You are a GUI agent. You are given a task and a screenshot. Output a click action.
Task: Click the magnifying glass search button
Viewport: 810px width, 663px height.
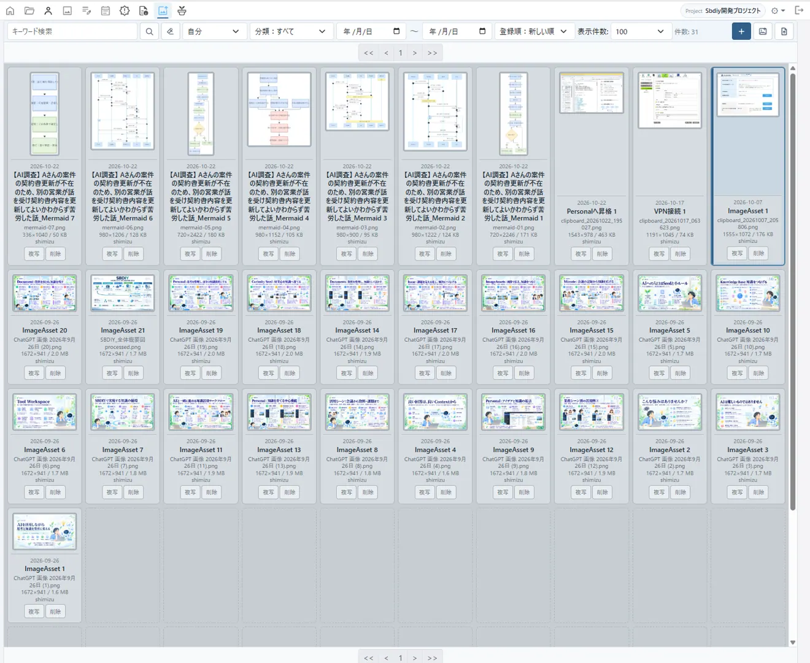pyautogui.click(x=149, y=31)
